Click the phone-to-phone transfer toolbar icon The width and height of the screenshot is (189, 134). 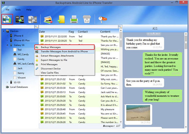click(x=20, y=19)
